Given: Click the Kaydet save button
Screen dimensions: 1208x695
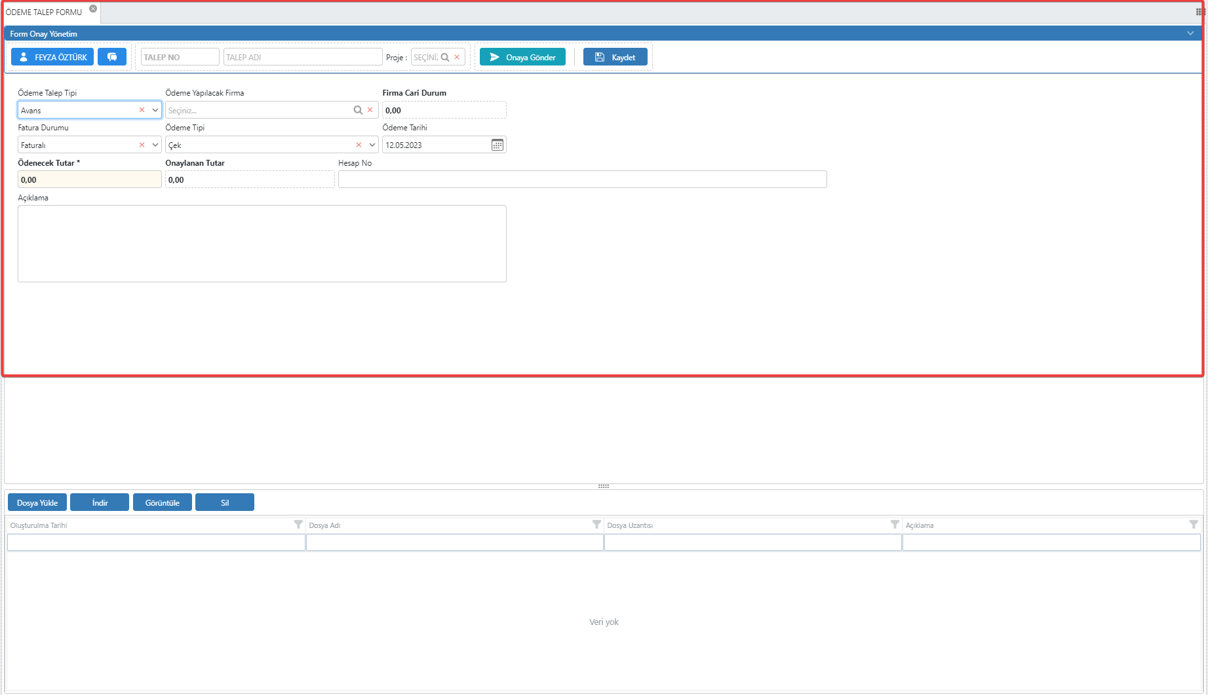Looking at the screenshot, I should click(x=615, y=57).
